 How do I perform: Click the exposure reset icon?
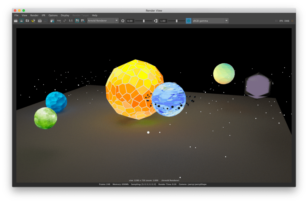(x=123, y=21)
